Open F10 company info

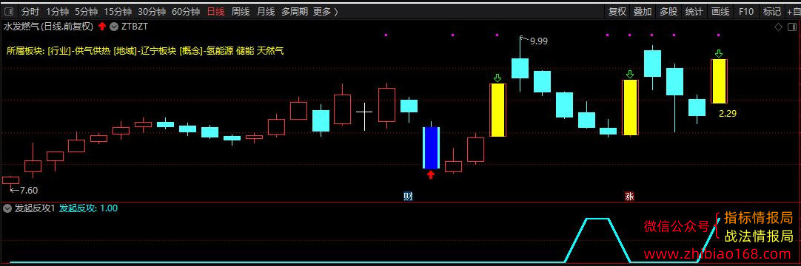coord(745,11)
